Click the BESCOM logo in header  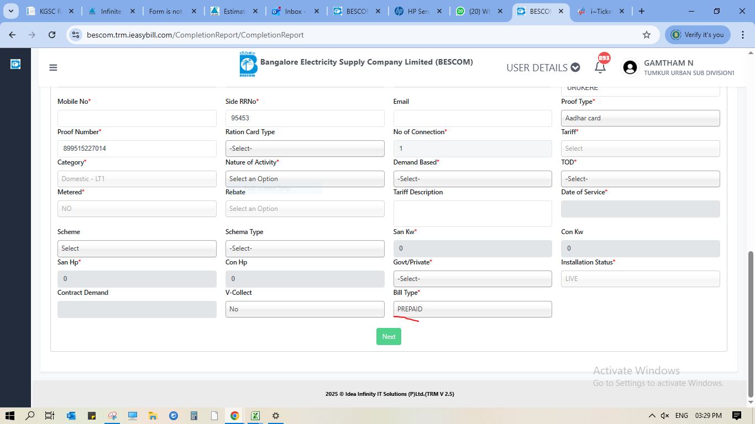[x=248, y=65]
